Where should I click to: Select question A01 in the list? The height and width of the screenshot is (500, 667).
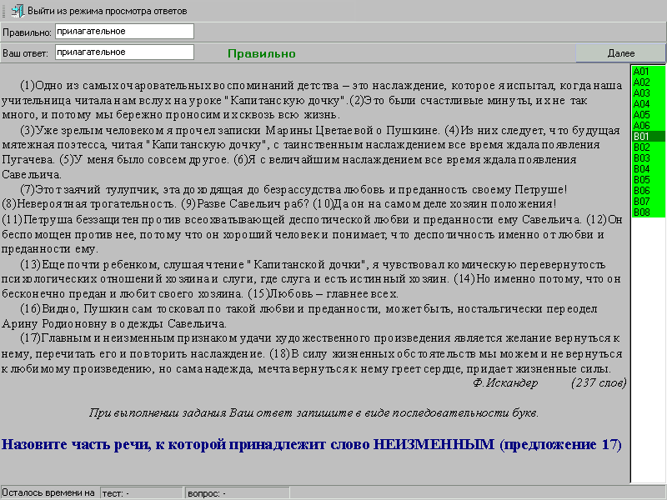(648, 72)
